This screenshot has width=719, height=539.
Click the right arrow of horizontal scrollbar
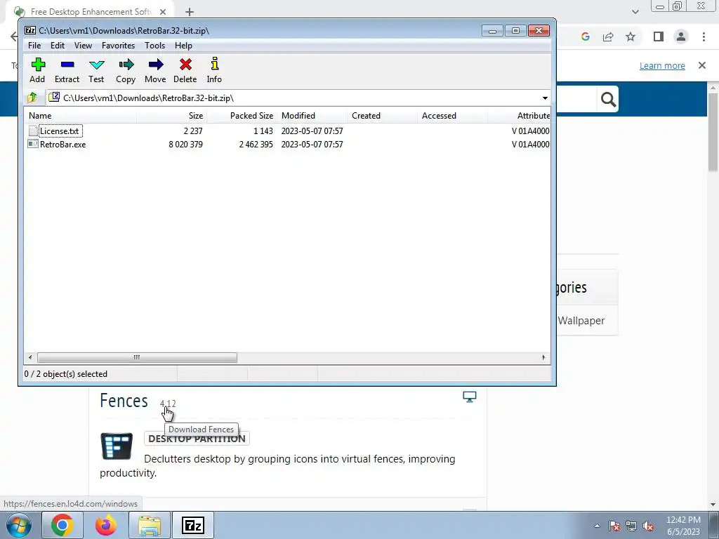544,357
